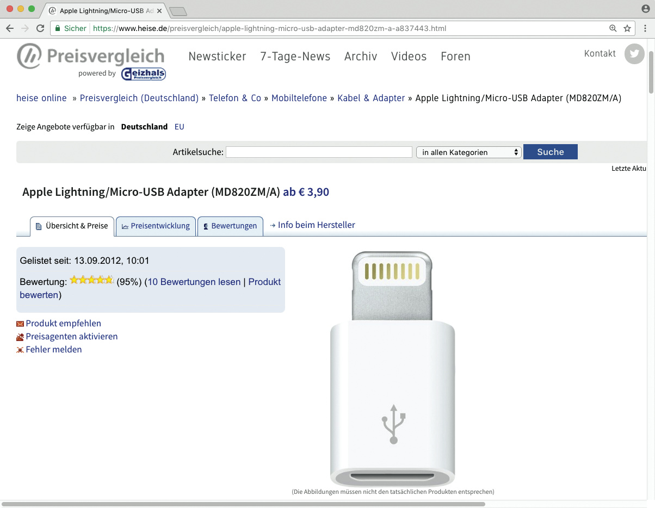Click the Suche button
This screenshot has height=508, width=655.
point(551,152)
